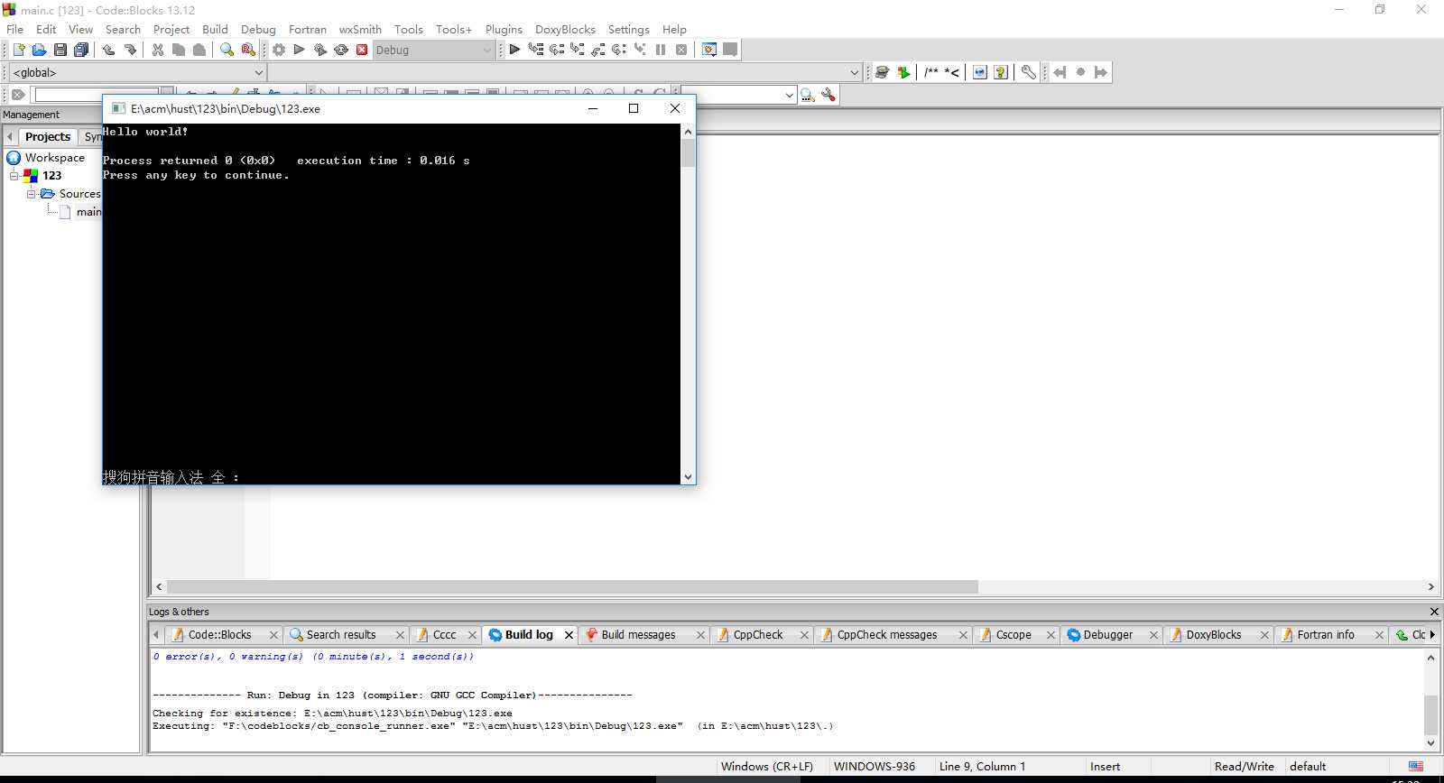The width and height of the screenshot is (1444, 783).
Task: Open search options with red wrench icon
Action: 828,95
